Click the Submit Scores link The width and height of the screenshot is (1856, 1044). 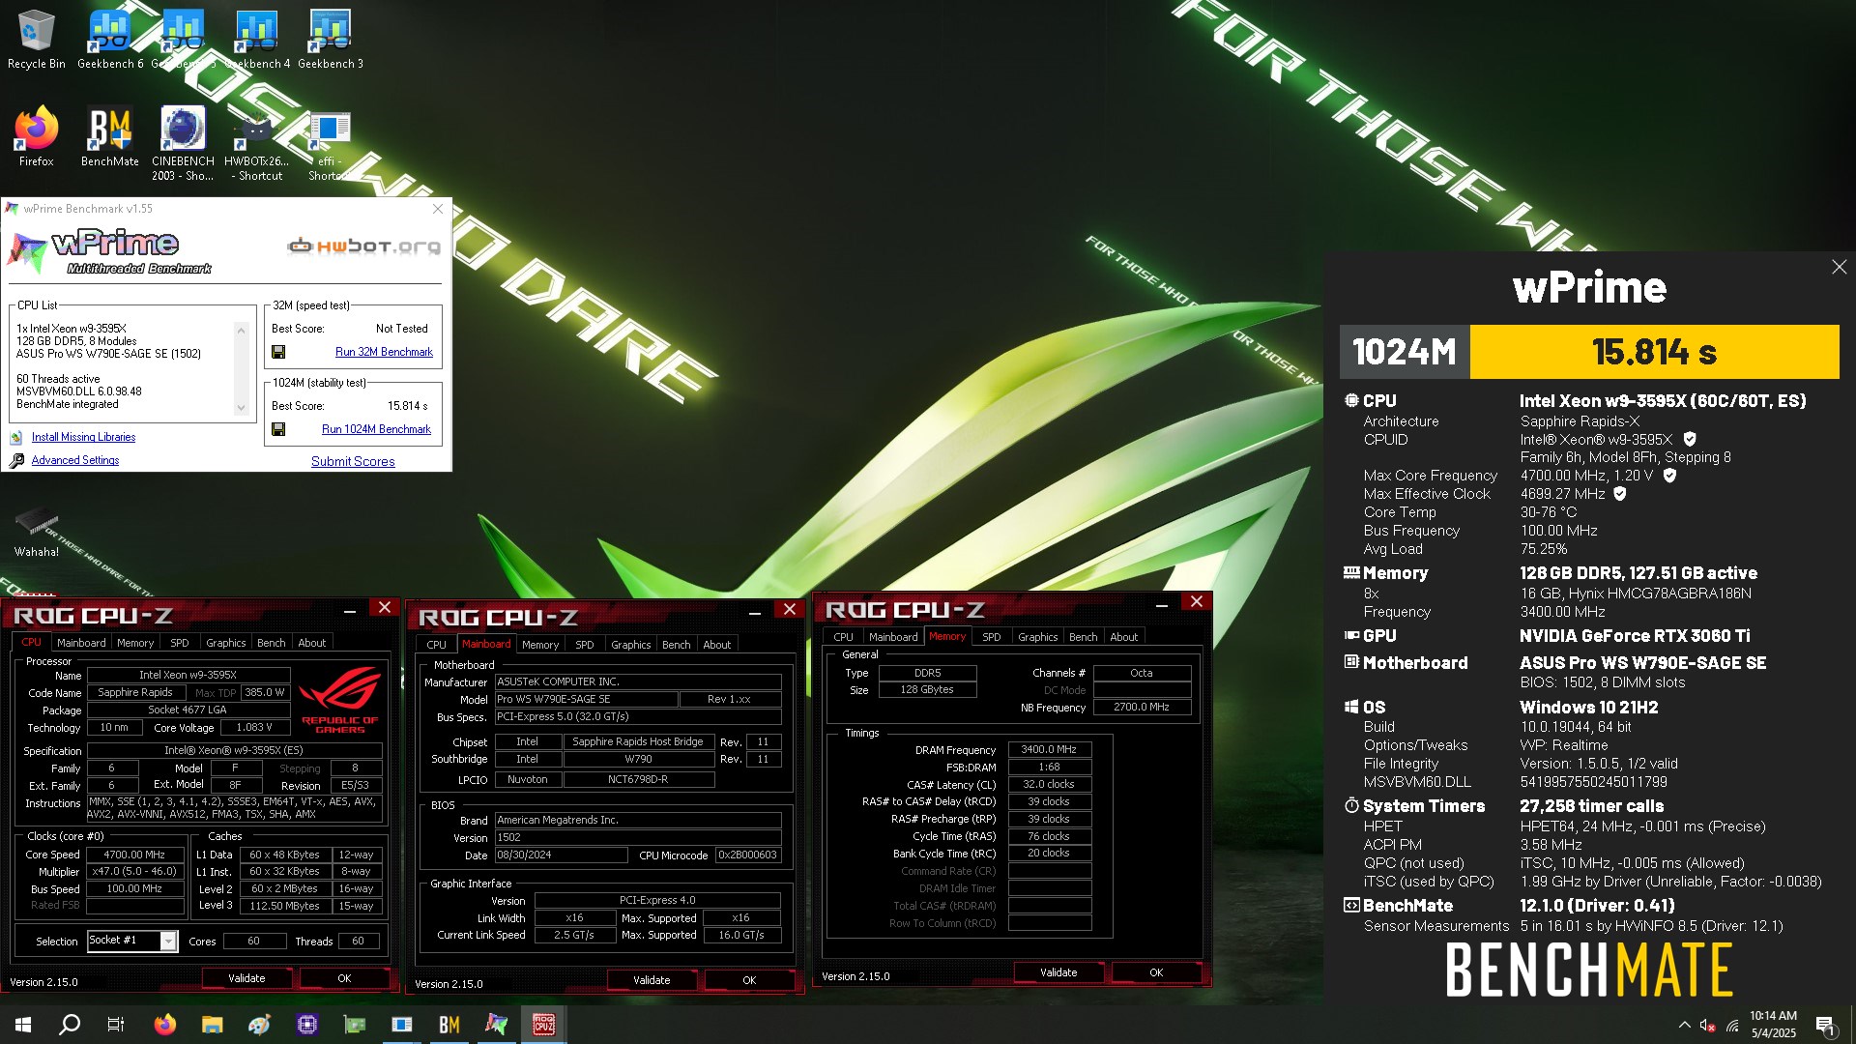click(x=353, y=462)
